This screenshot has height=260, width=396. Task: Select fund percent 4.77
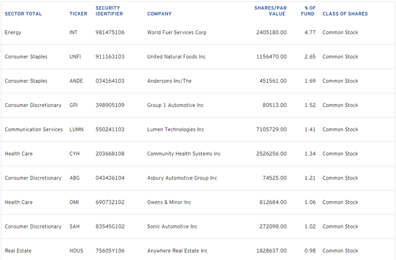310,32
